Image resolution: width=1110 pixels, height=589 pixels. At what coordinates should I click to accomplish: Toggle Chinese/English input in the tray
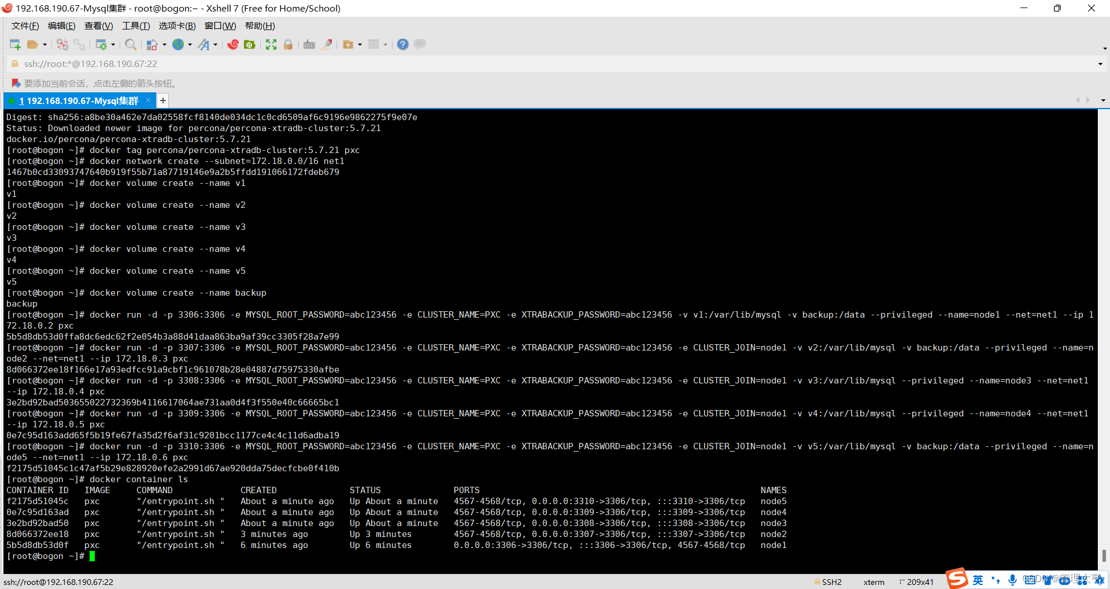coord(977,580)
